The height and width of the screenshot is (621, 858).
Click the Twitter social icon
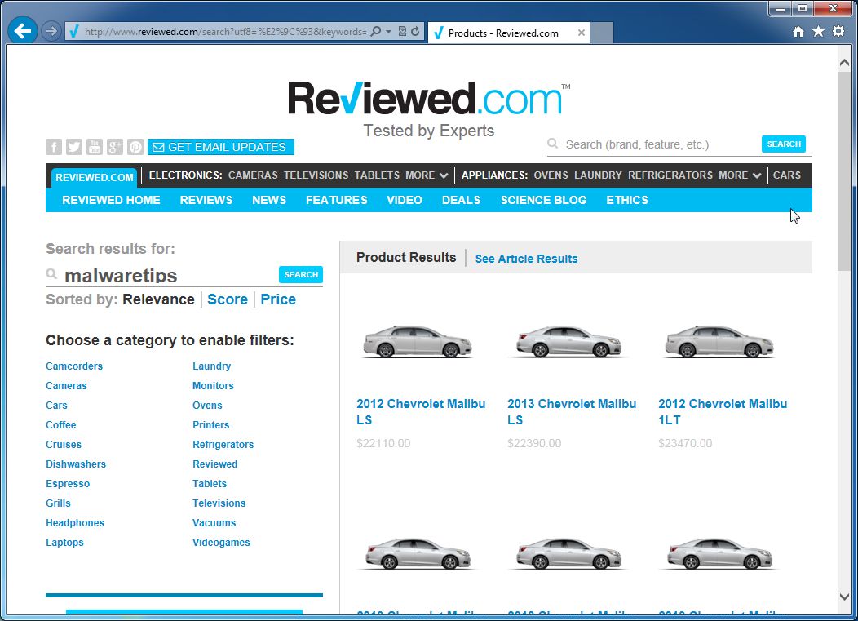(74, 147)
